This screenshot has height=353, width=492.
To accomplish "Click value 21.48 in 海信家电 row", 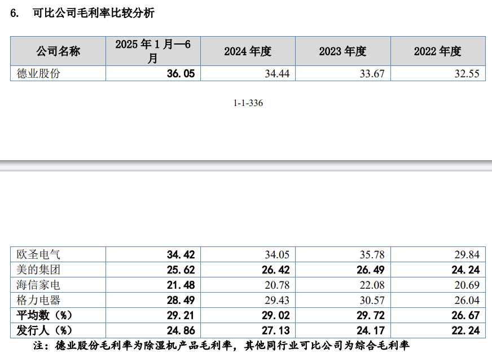I will pos(181,285).
